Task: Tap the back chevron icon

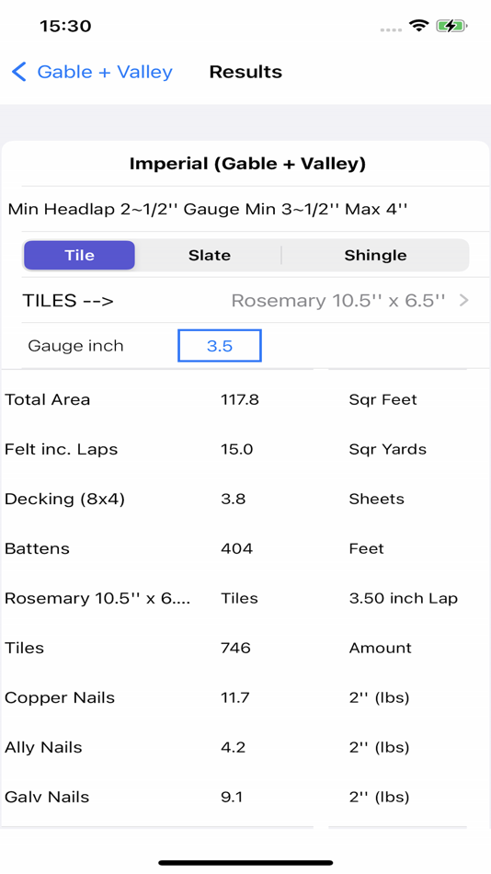Action: 19,72
